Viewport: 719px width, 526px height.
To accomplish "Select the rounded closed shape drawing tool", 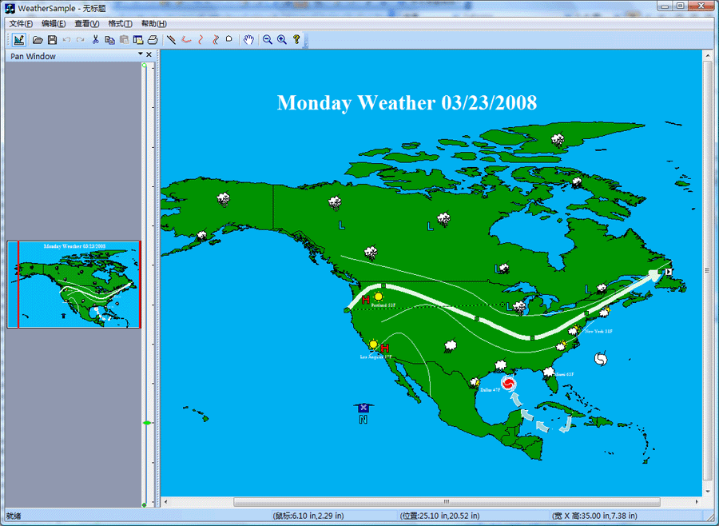I will coord(229,40).
